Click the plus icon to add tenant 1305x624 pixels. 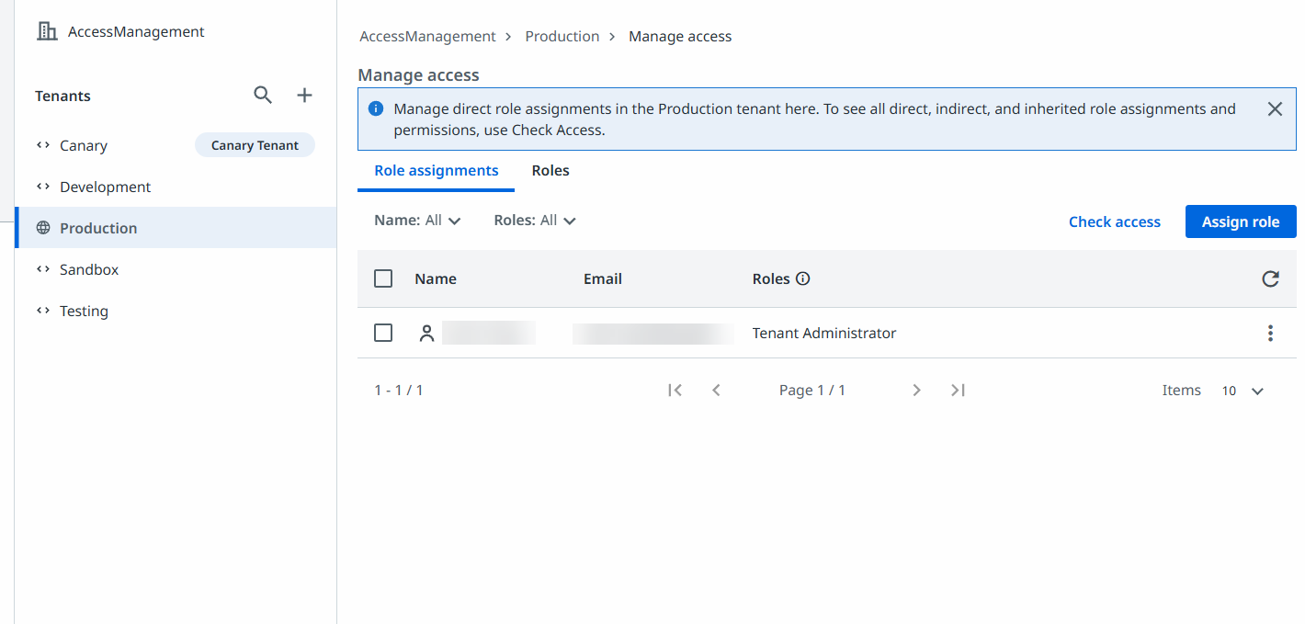tap(304, 96)
